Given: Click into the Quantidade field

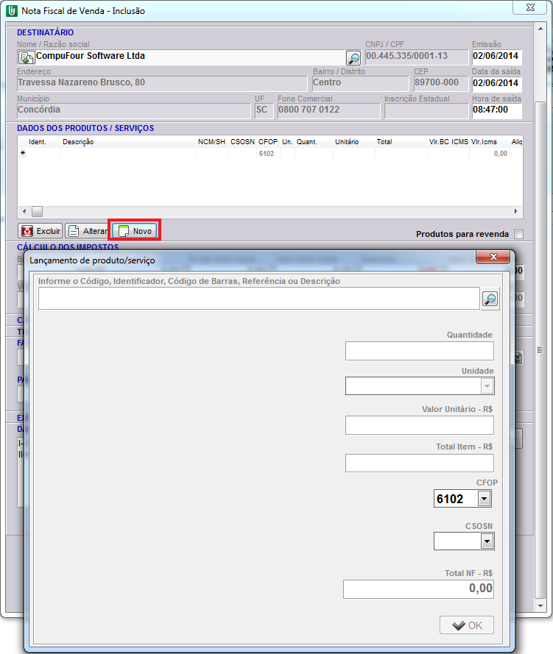Looking at the screenshot, I should [x=419, y=351].
